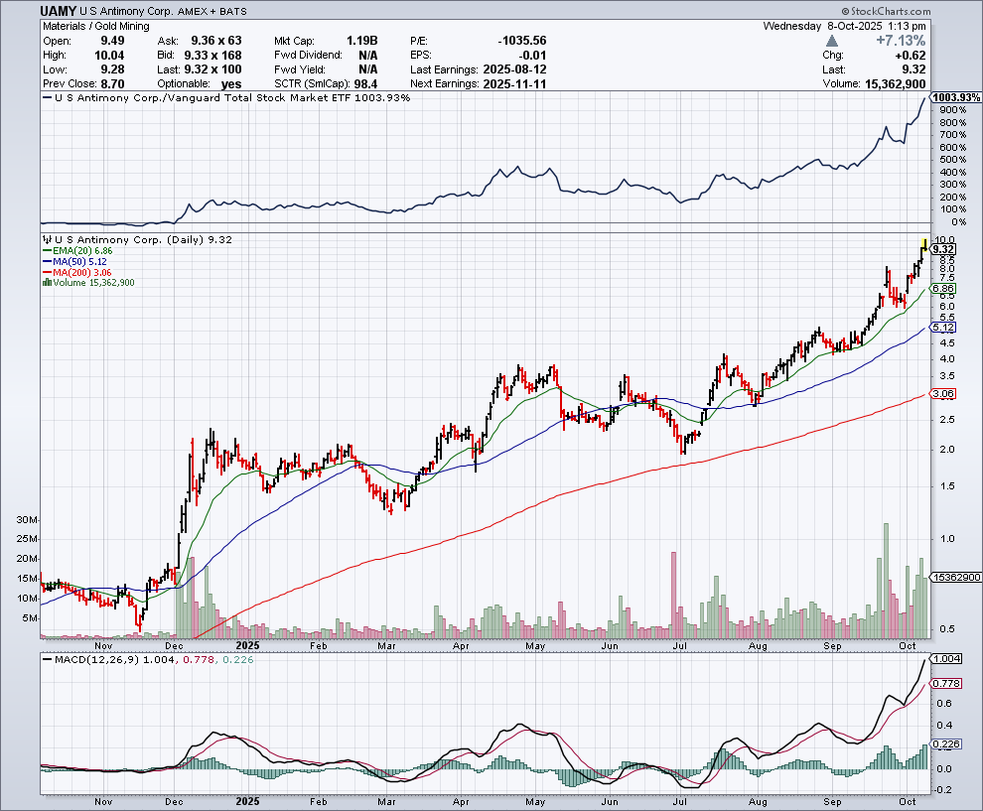
Task: Click the UAMY ticker symbol heading
Action: click(x=60, y=10)
